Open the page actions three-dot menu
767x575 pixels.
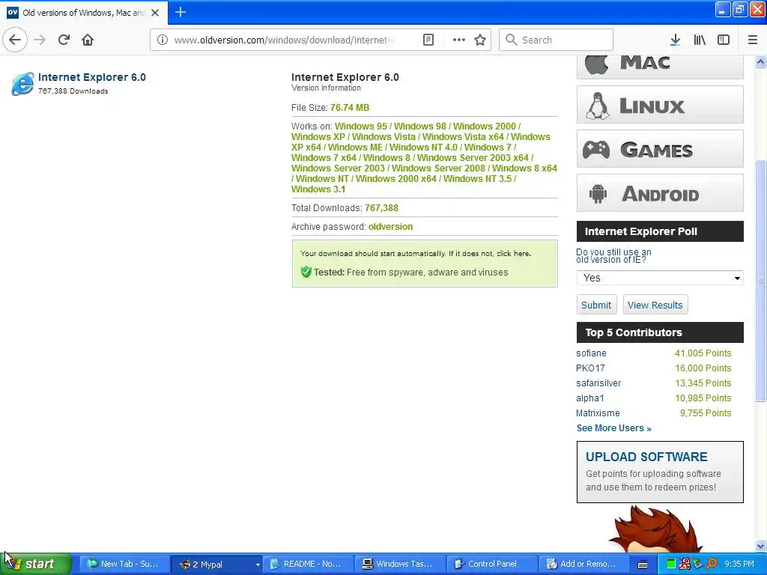(459, 40)
